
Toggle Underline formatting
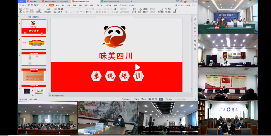click(72, 12)
